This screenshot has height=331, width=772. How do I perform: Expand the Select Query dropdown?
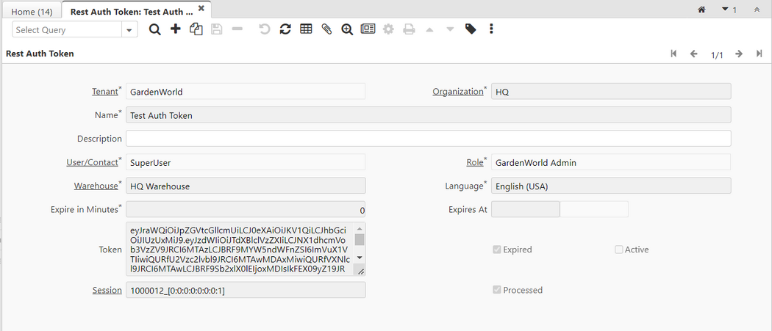pos(130,30)
